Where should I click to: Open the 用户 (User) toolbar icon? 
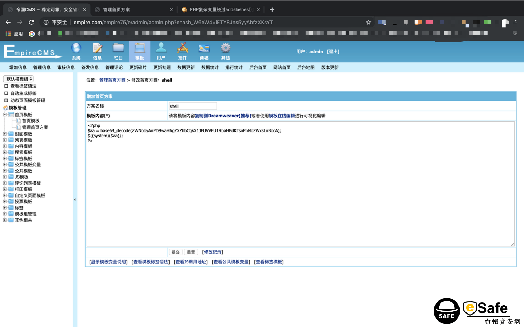[161, 51]
